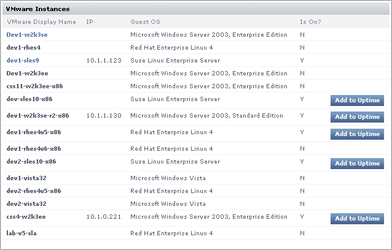The height and width of the screenshot is (250, 392).
Task: Click the Is On? column header
Action: (x=310, y=22)
